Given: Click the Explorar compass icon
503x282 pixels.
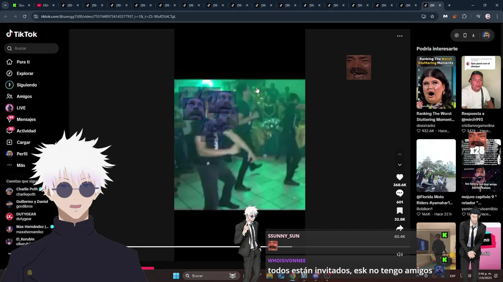Looking at the screenshot, I should pos(9,73).
